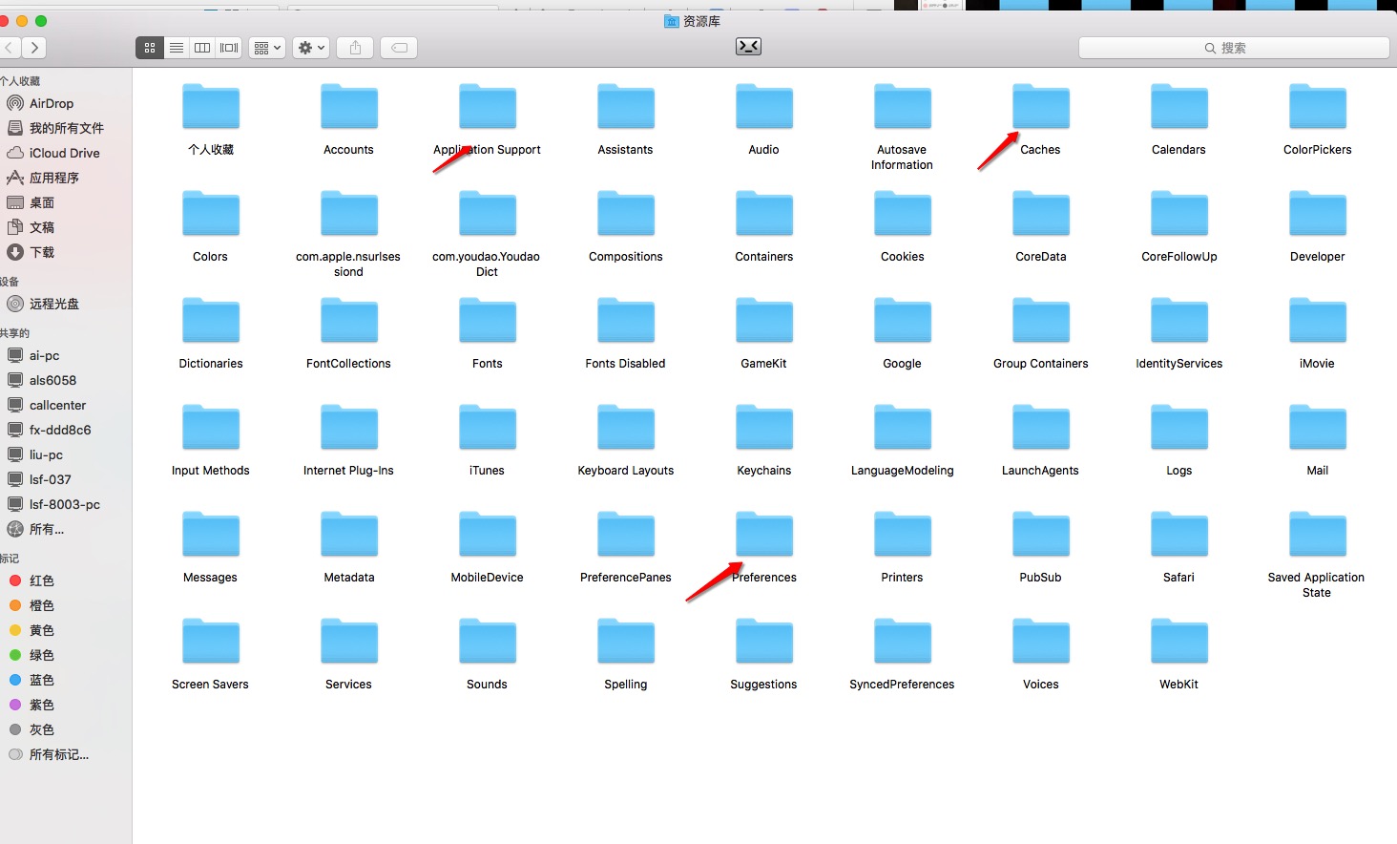Open the Input Methods folder
The image size is (1397, 844).
click(x=210, y=428)
